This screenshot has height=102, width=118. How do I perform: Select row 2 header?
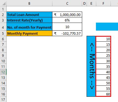click(x=3, y=15)
